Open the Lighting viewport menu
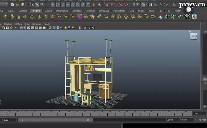Image resolution: width=207 pixels, height=128 pixels. coord(18,24)
